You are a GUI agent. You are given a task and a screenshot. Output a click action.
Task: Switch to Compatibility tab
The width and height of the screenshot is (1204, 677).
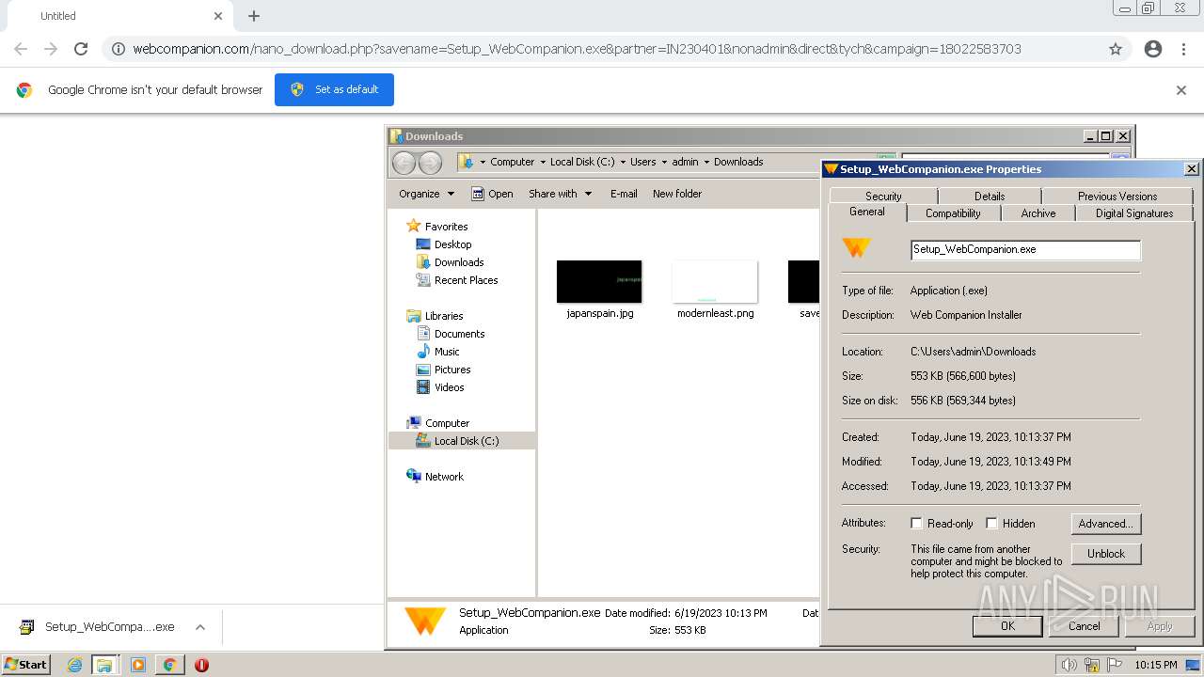pyautogui.click(x=953, y=213)
